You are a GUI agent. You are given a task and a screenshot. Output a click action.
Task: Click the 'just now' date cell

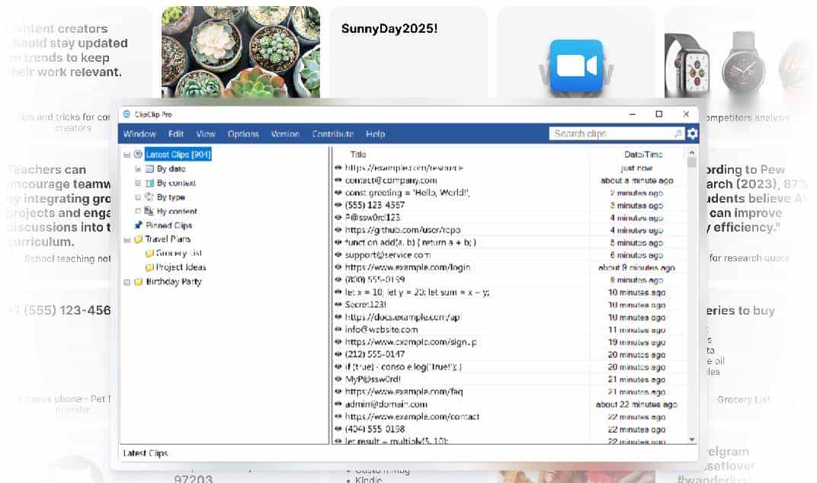coord(636,168)
